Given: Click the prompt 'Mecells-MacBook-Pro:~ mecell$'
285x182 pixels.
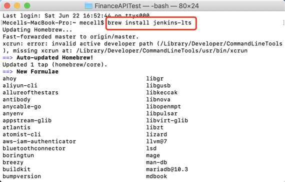Looking at the screenshot, I should [53, 23].
